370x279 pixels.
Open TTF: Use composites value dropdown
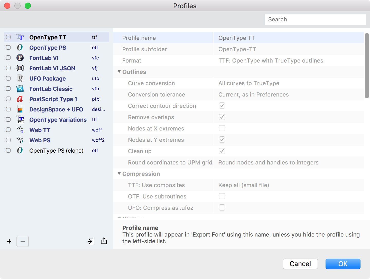click(289, 185)
